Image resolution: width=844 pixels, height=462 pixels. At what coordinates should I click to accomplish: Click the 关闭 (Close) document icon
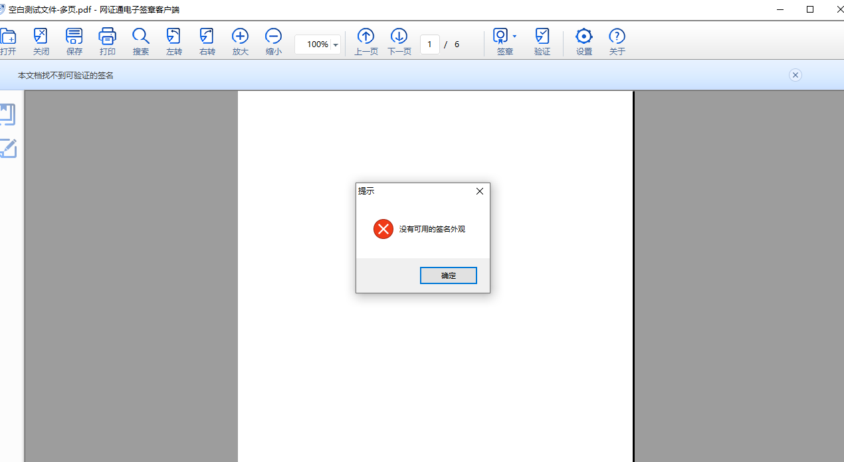[x=41, y=37]
